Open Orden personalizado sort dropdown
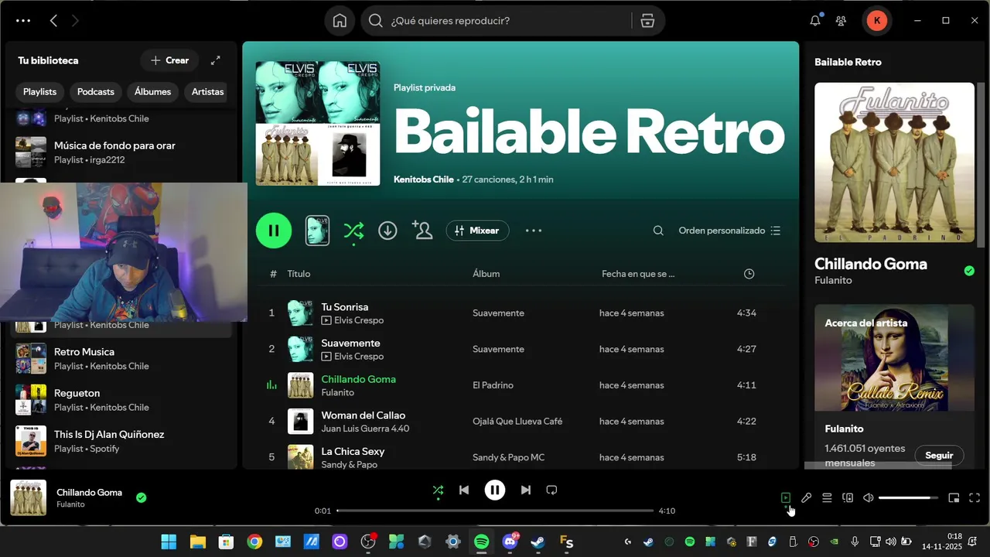Image resolution: width=990 pixels, height=557 pixels. pos(729,231)
